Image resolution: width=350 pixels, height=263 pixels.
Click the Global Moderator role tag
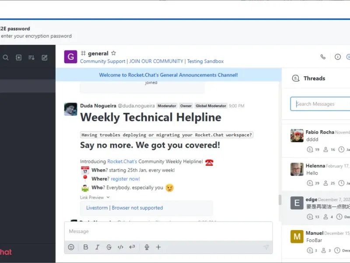coord(211,106)
